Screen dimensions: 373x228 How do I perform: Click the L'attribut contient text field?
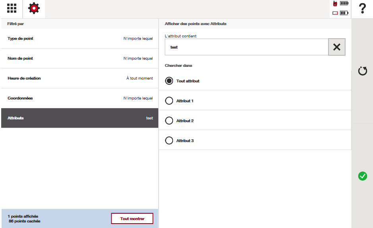(x=247, y=47)
